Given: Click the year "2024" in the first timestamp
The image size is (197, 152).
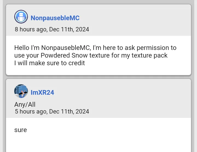Looking at the screenshot, I should (x=82, y=29).
